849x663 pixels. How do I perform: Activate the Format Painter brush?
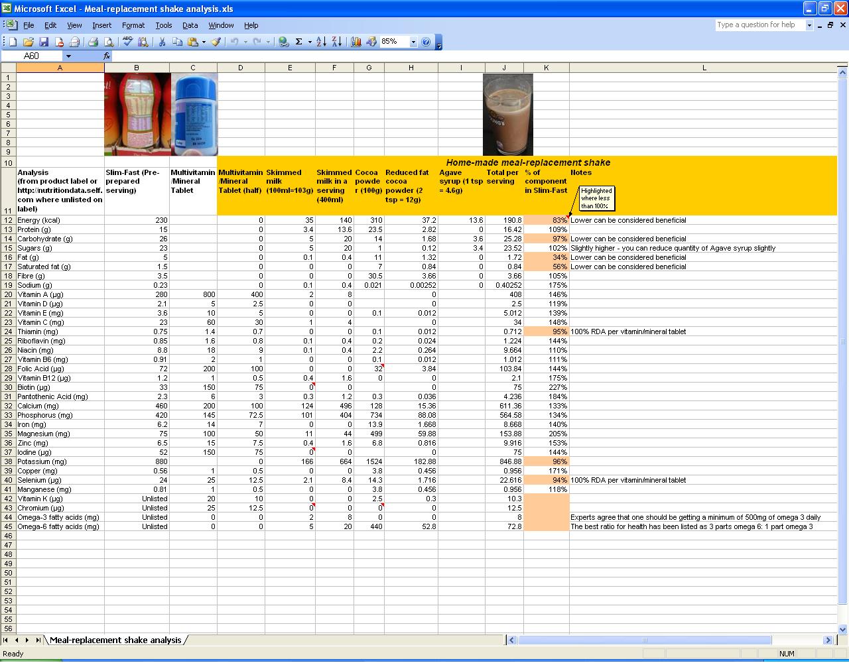tap(216, 42)
